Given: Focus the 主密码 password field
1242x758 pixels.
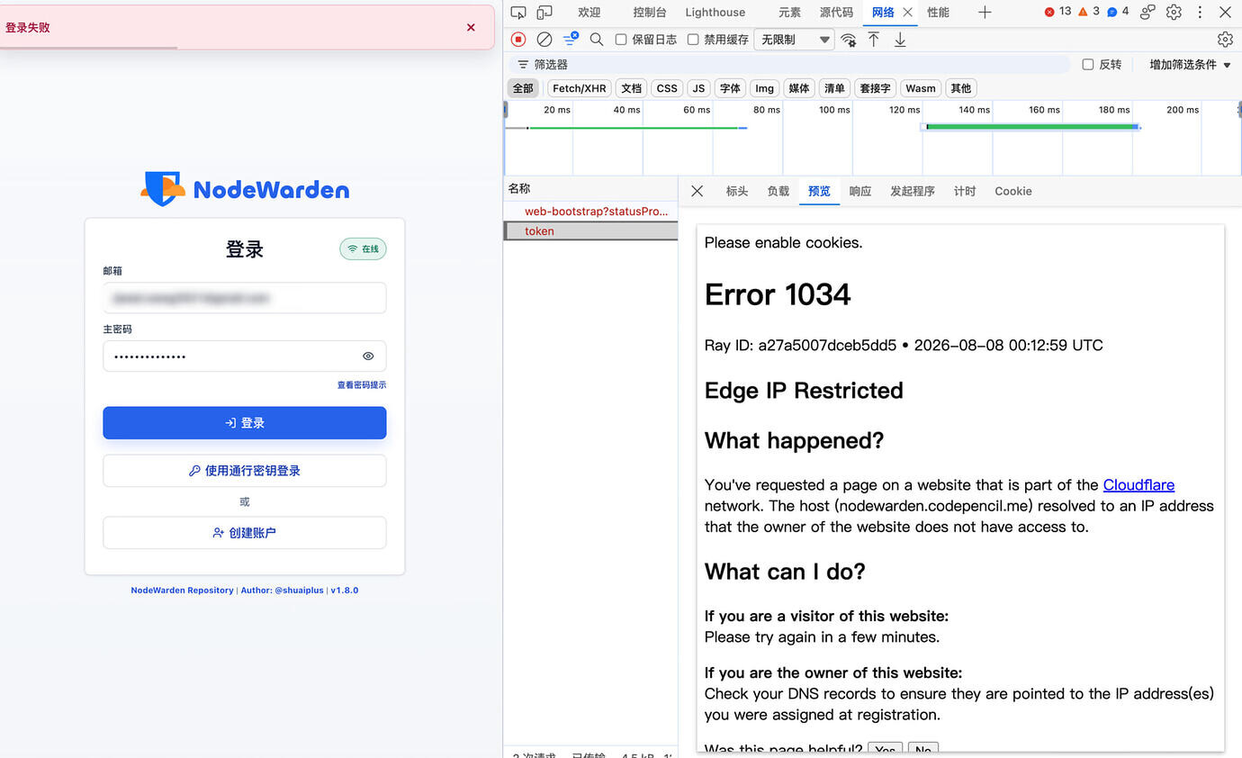Looking at the screenshot, I should coord(245,356).
